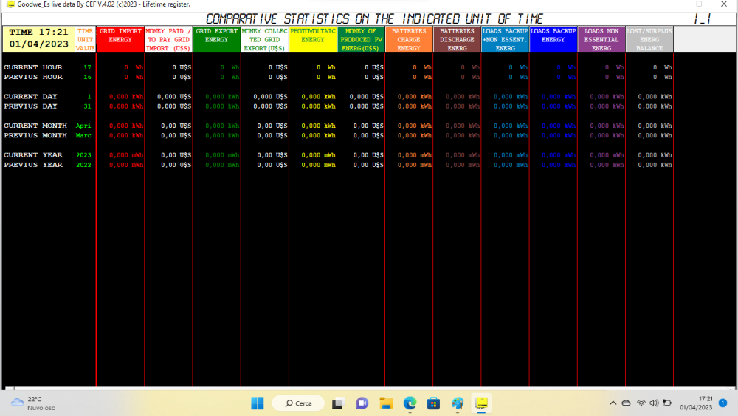
Task: Select the BATTERIES DISCHARGE ENERG header
Action: click(x=457, y=39)
